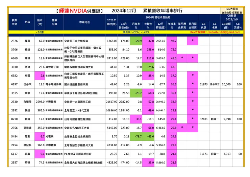Image resolution: width=250 pixels, height=177 pixels.
Task: Click the green monthly change cell -23.7
Action: pyautogui.click(x=136, y=93)
